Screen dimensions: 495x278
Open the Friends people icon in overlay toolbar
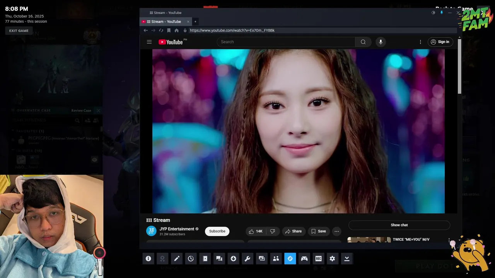coord(276,259)
